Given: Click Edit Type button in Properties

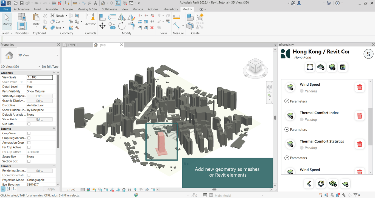Looking at the screenshot, I should (x=50, y=67).
